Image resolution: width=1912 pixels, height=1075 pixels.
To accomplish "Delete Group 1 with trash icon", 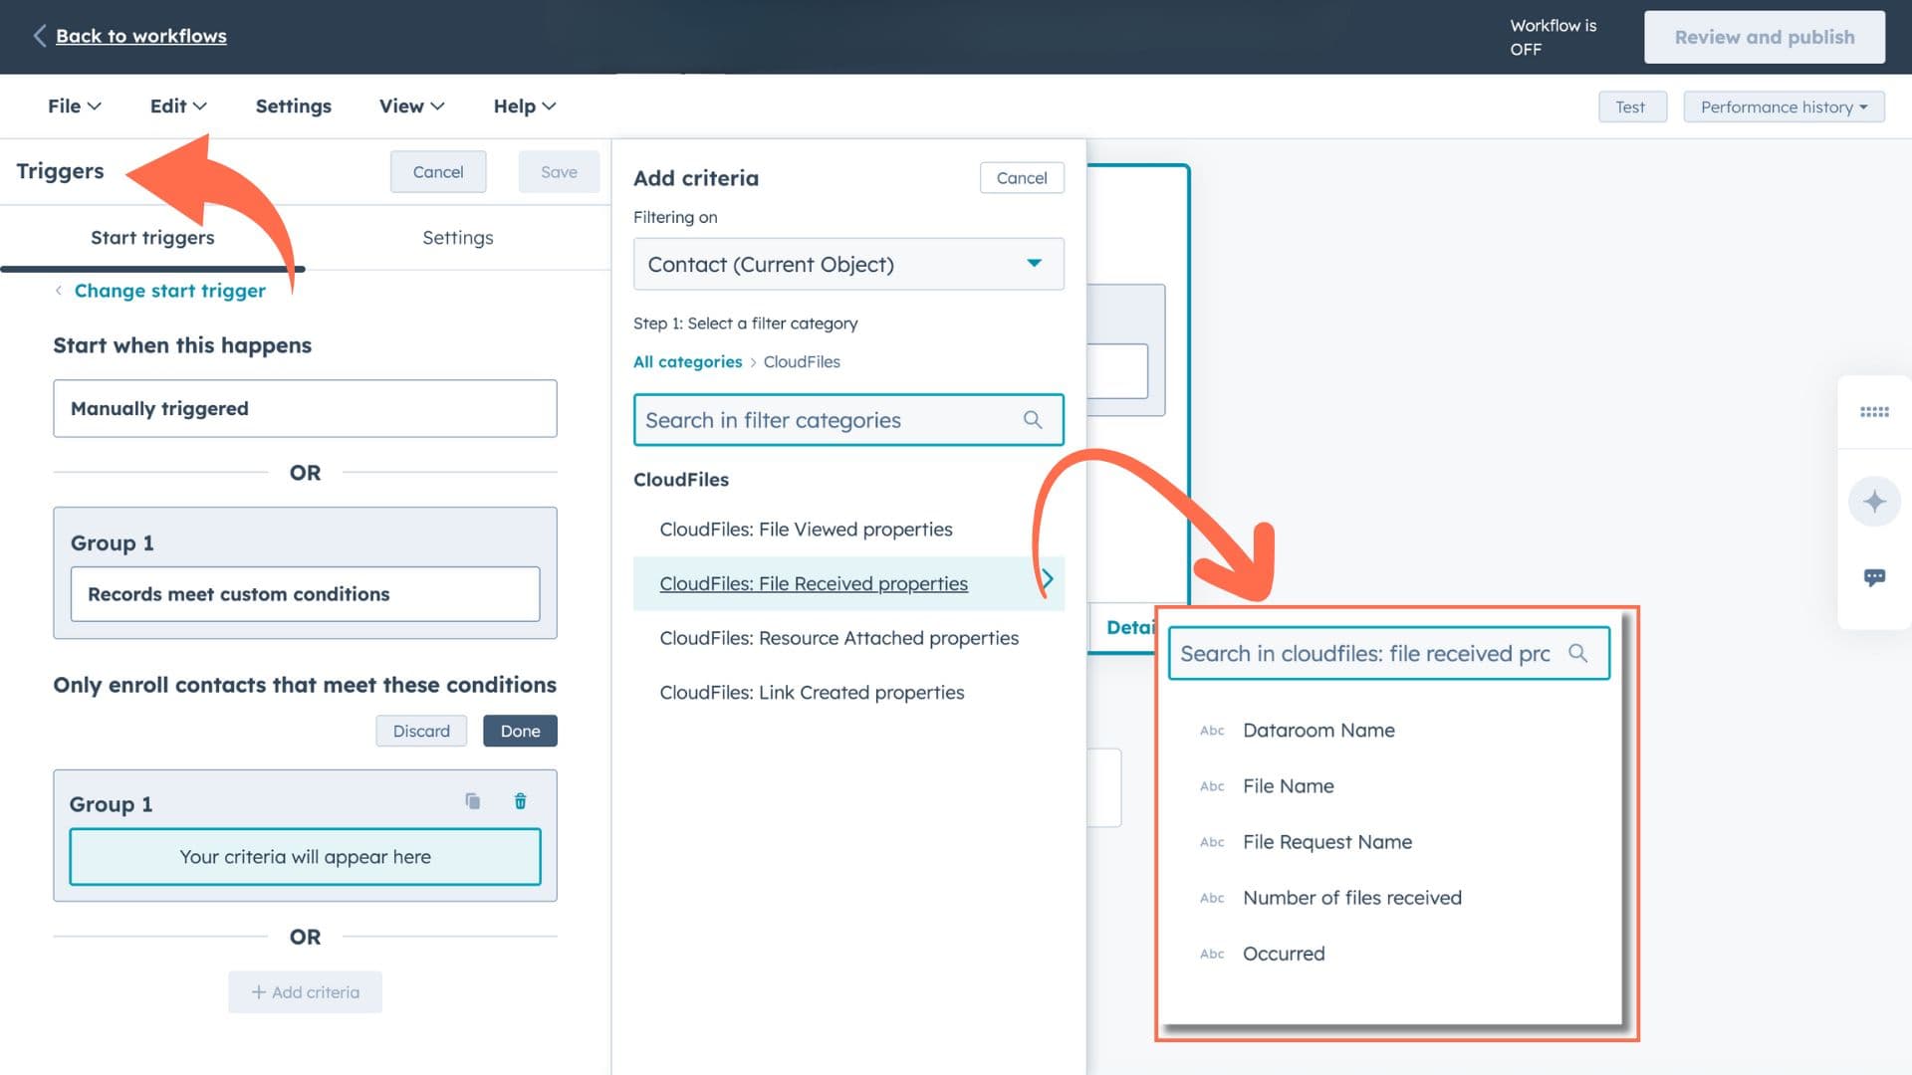I will tap(520, 801).
